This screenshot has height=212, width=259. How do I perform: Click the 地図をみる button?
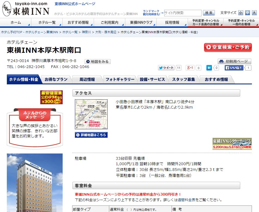97,62
